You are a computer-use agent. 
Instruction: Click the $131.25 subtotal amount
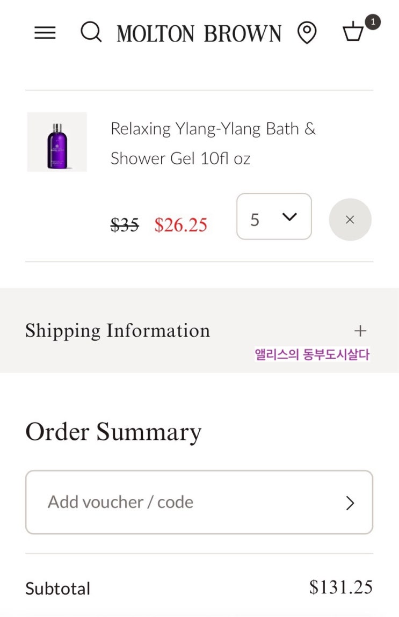(340, 587)
